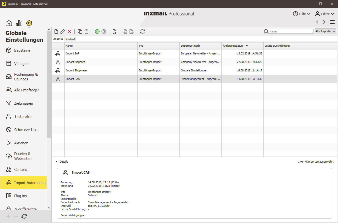Select Import Automation in the sidebar
This screenshot has height=223, width=338.
pyautogui.click(x=23, y=183)
